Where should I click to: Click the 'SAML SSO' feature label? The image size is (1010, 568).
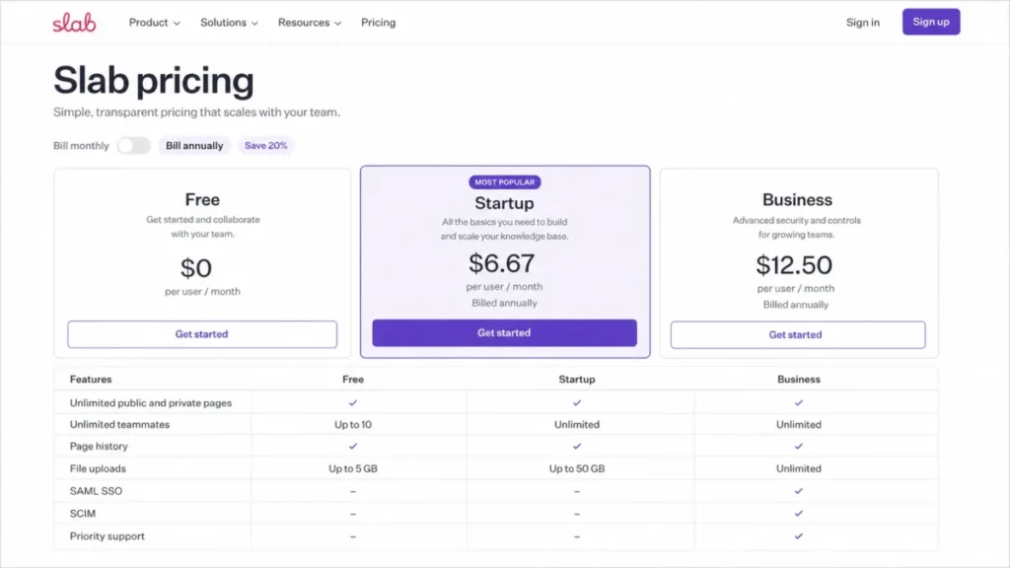(x=96, y=491)
